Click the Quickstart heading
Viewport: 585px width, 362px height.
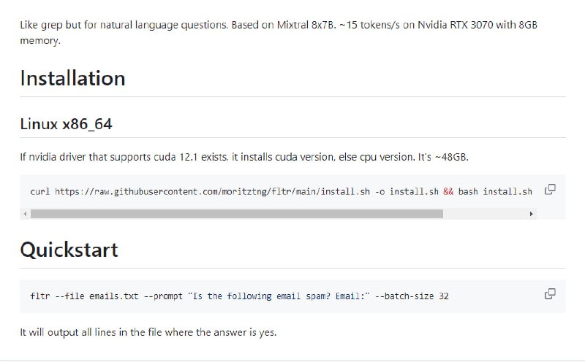coord(69,250)
